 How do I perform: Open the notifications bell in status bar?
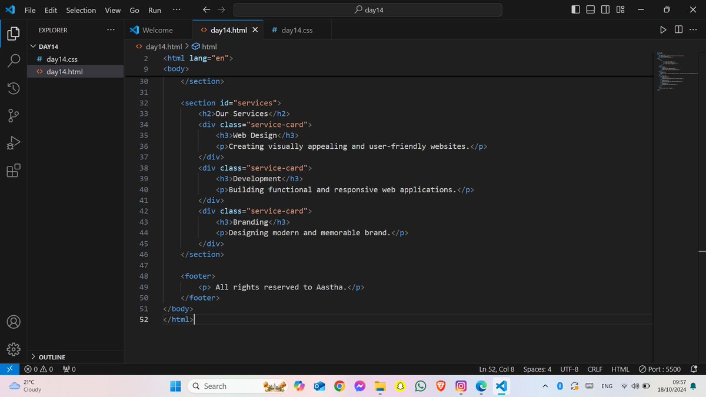point(693,369)
